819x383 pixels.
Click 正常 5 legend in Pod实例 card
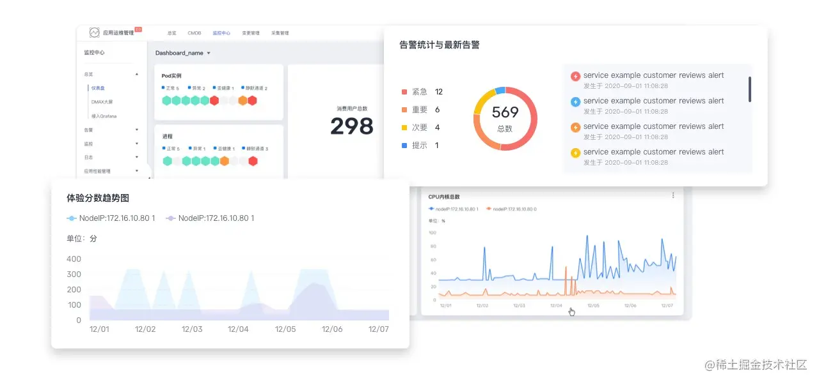(170, 88)
